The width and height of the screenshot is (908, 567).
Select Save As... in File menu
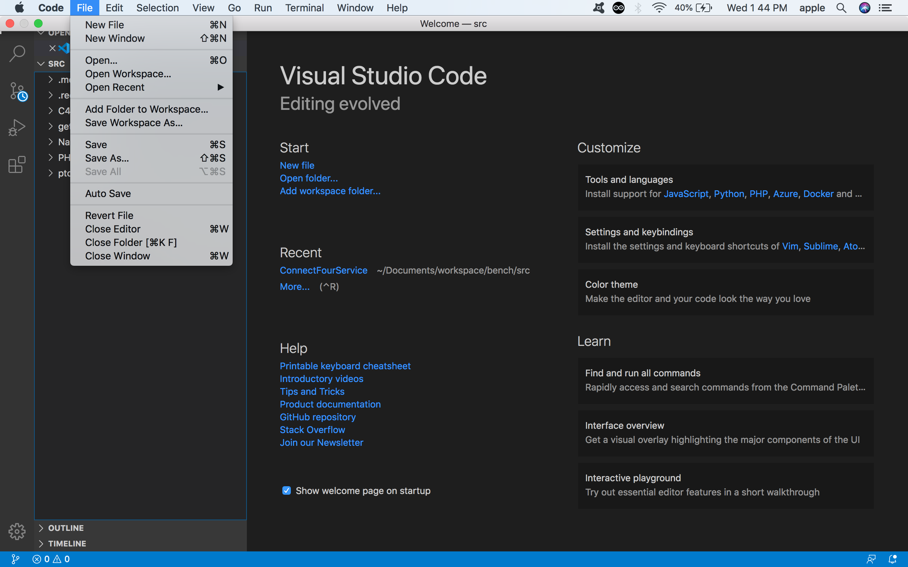(151, 158)
